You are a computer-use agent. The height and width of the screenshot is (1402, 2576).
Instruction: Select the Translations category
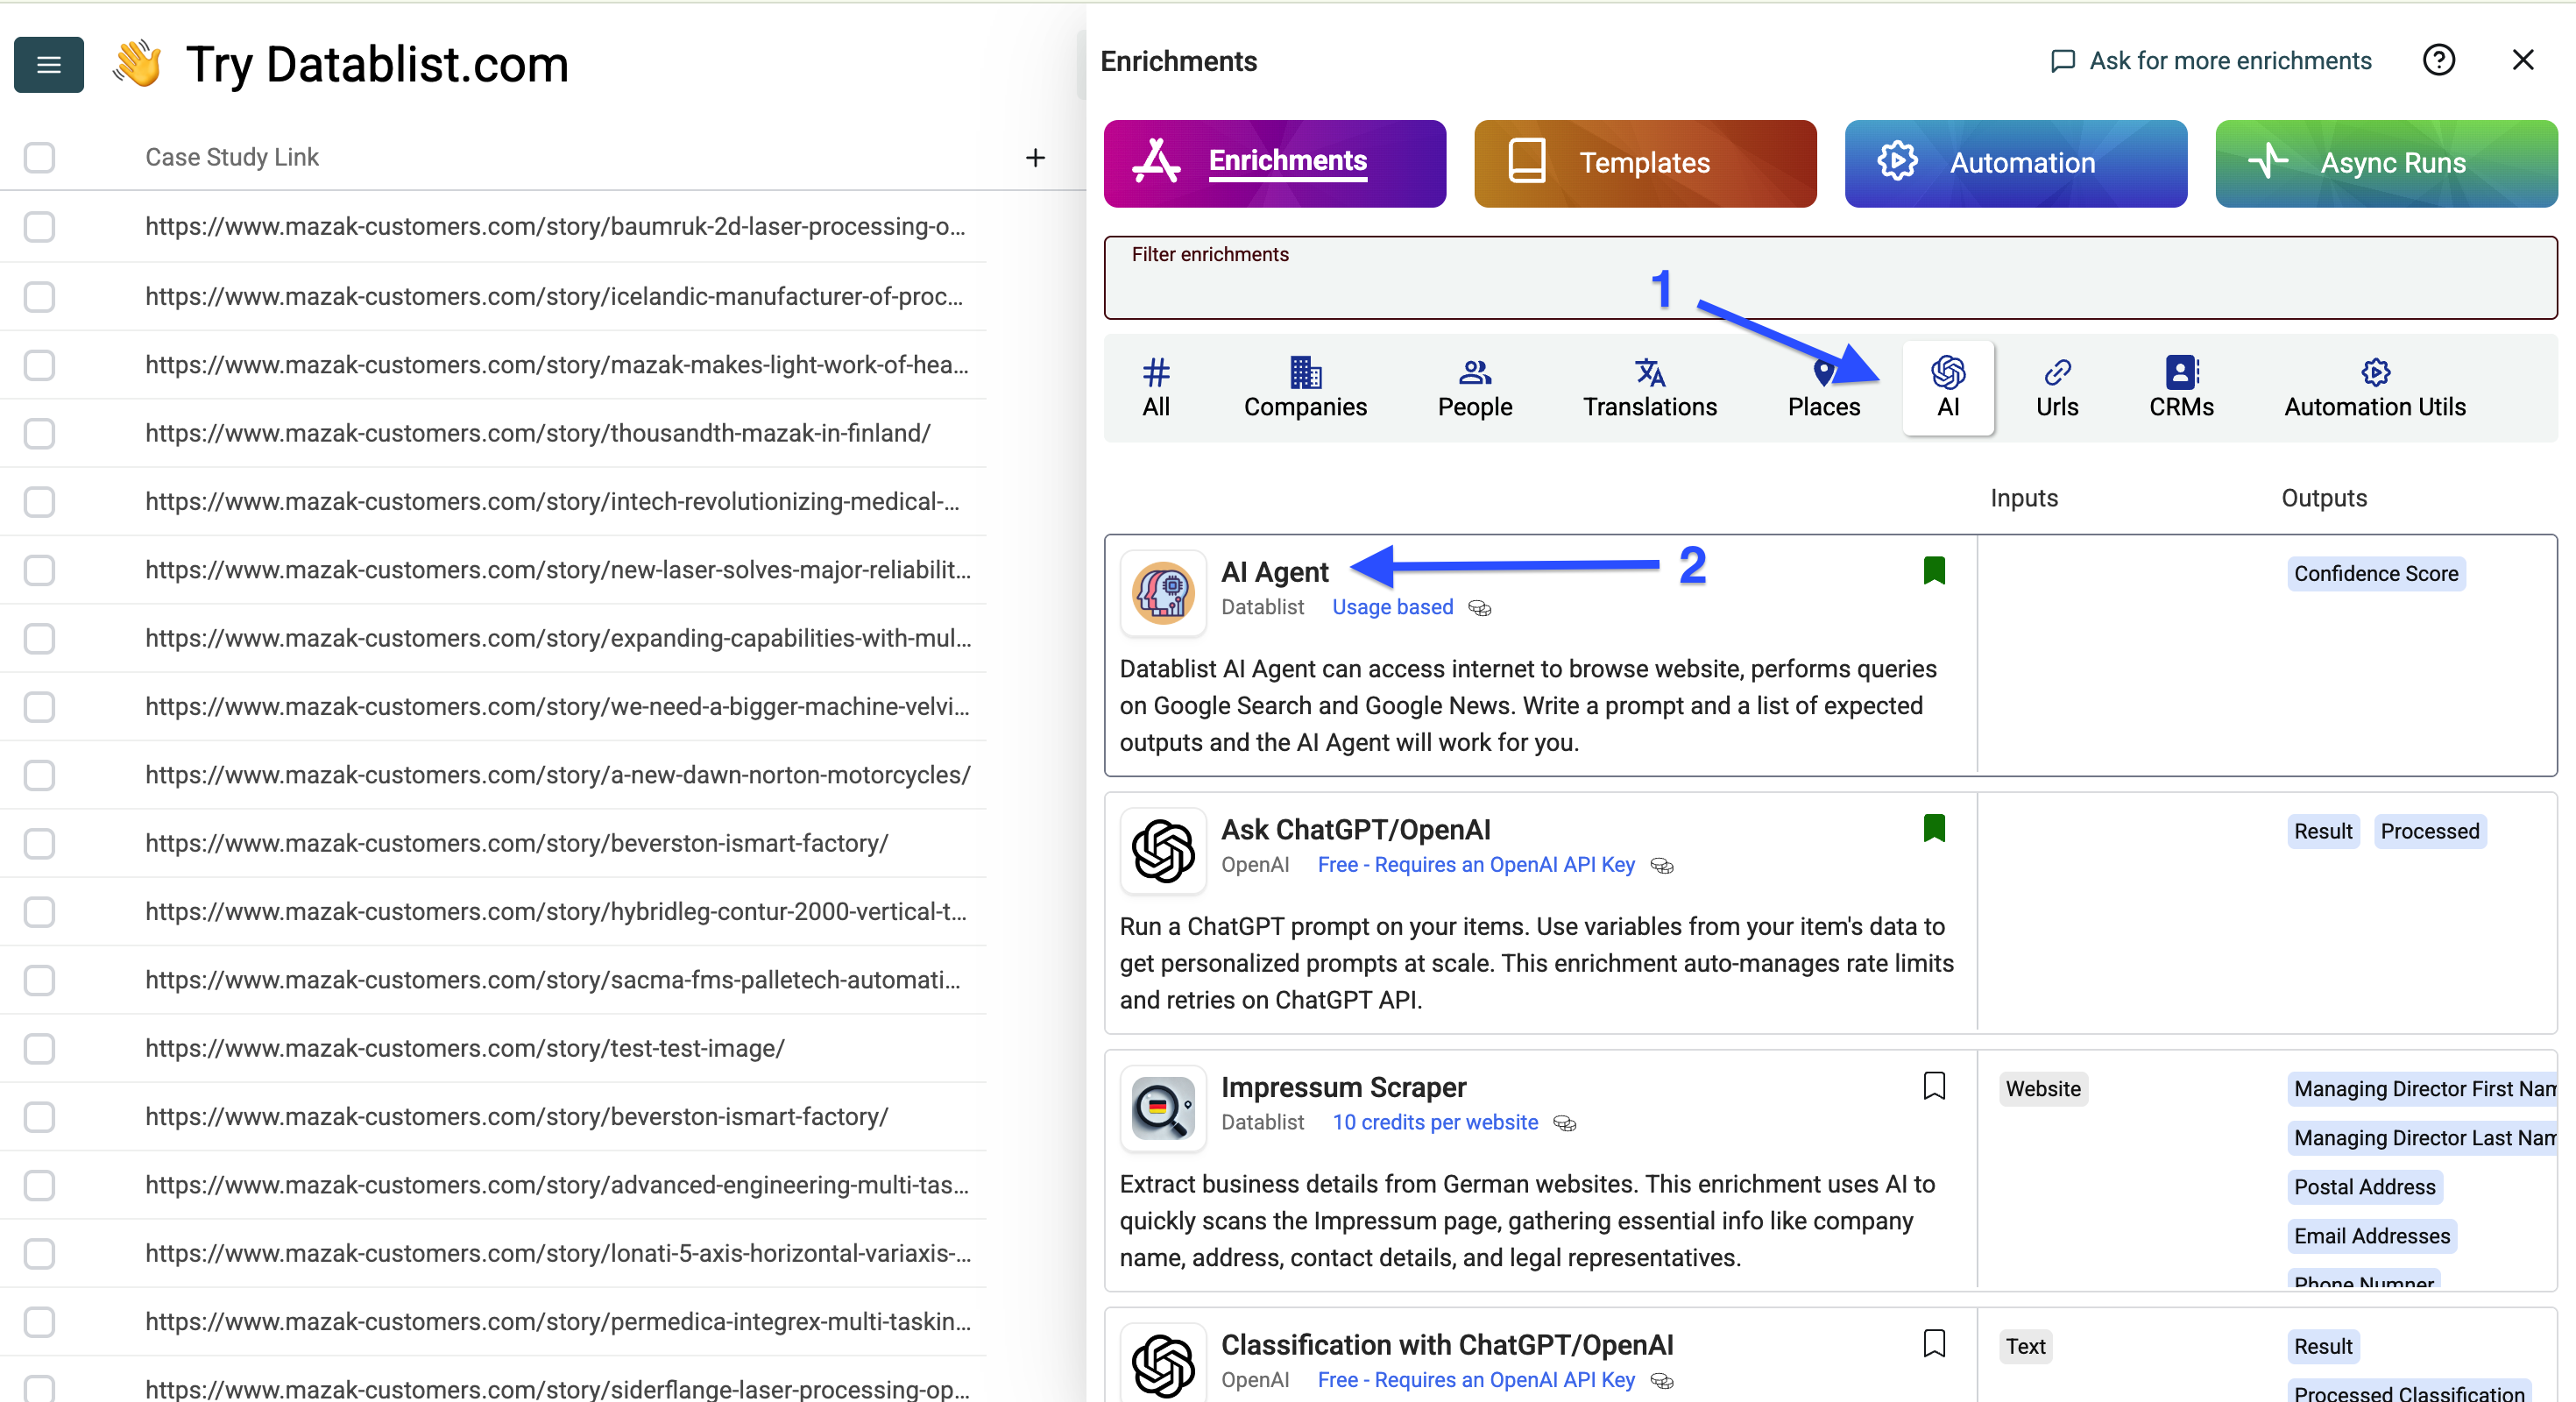click(1650, 388)
